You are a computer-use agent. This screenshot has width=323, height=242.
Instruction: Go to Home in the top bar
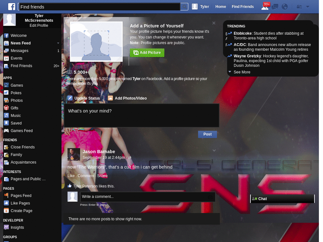(220, 7)
